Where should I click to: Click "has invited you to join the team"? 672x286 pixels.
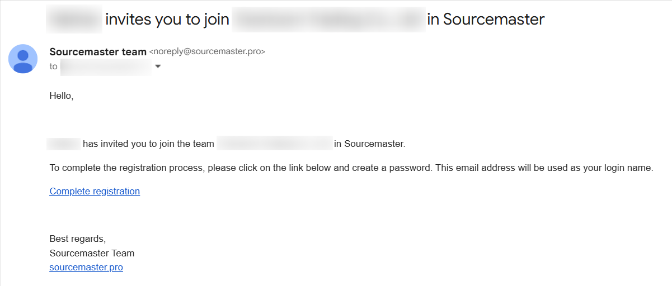tap(148, 144)
